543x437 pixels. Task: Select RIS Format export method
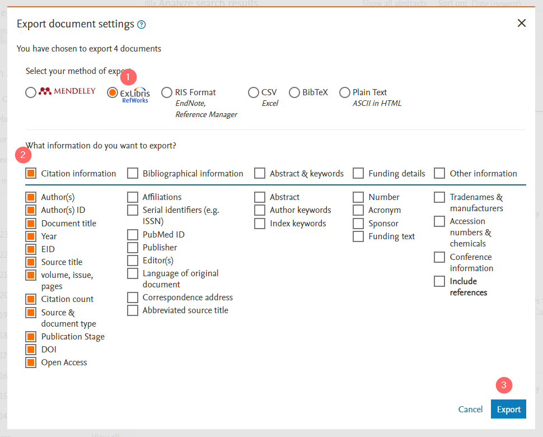point(167,92)
